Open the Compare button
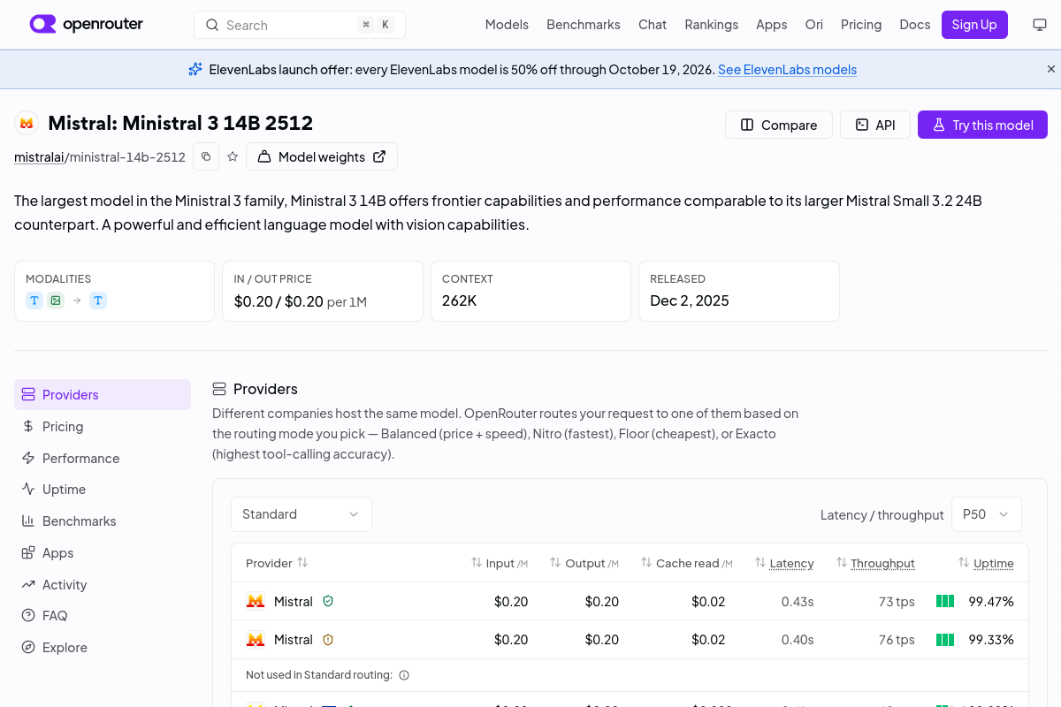Image resolution: width=1061 pixels, height=707 pixels. point(778,125)
